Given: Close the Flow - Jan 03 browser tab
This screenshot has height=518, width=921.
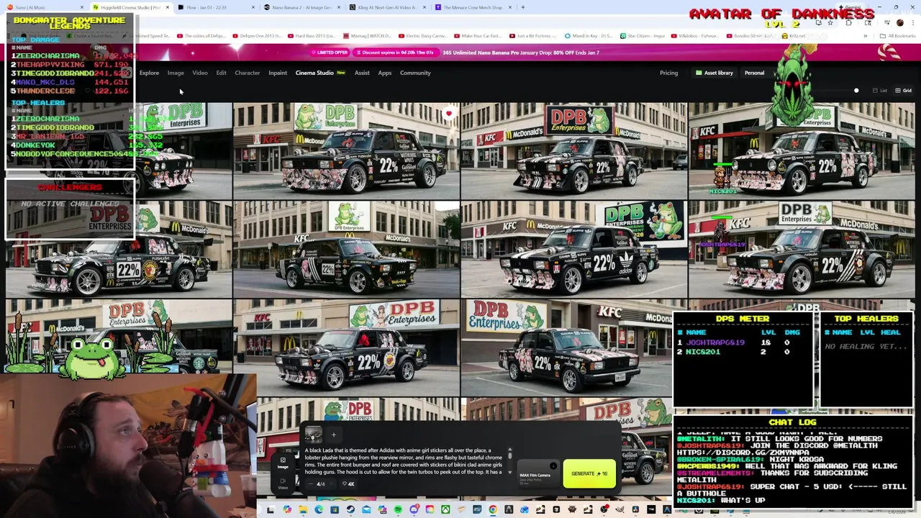Looking at the screenshot, I should (x=253, y=7).
